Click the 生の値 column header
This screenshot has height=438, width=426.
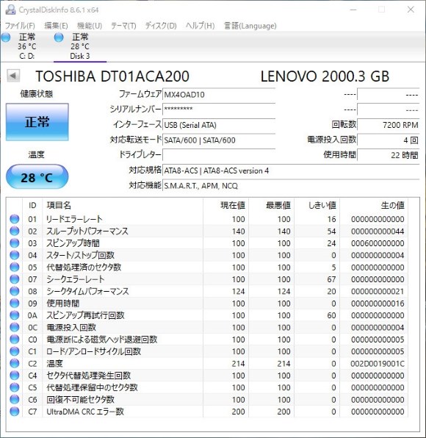(x=374, y=205)
